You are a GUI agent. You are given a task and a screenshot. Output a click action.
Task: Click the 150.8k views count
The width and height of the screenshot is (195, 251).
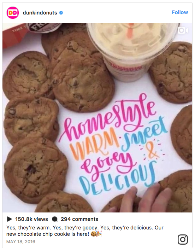coord(31,219)
